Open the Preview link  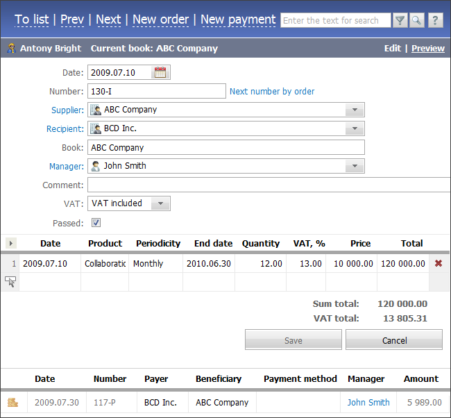428,48
